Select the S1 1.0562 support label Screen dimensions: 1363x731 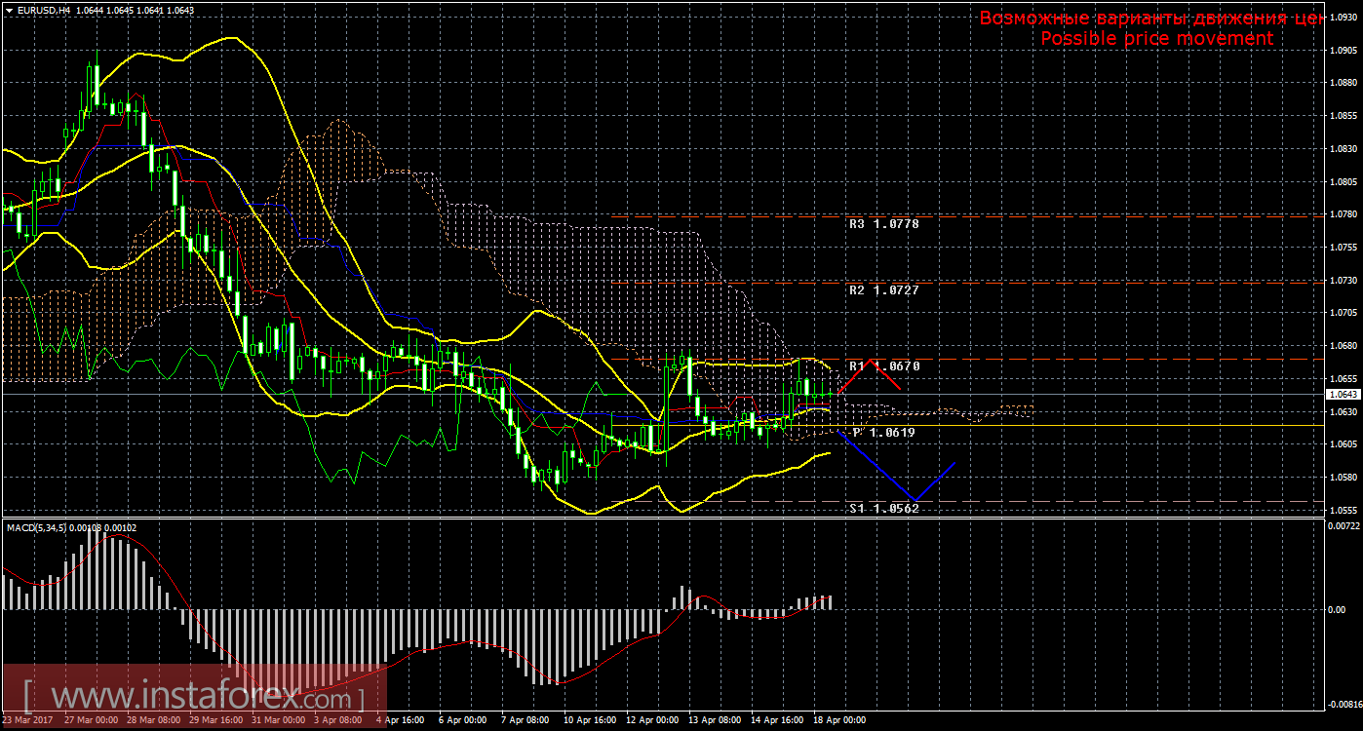[883, 508]
